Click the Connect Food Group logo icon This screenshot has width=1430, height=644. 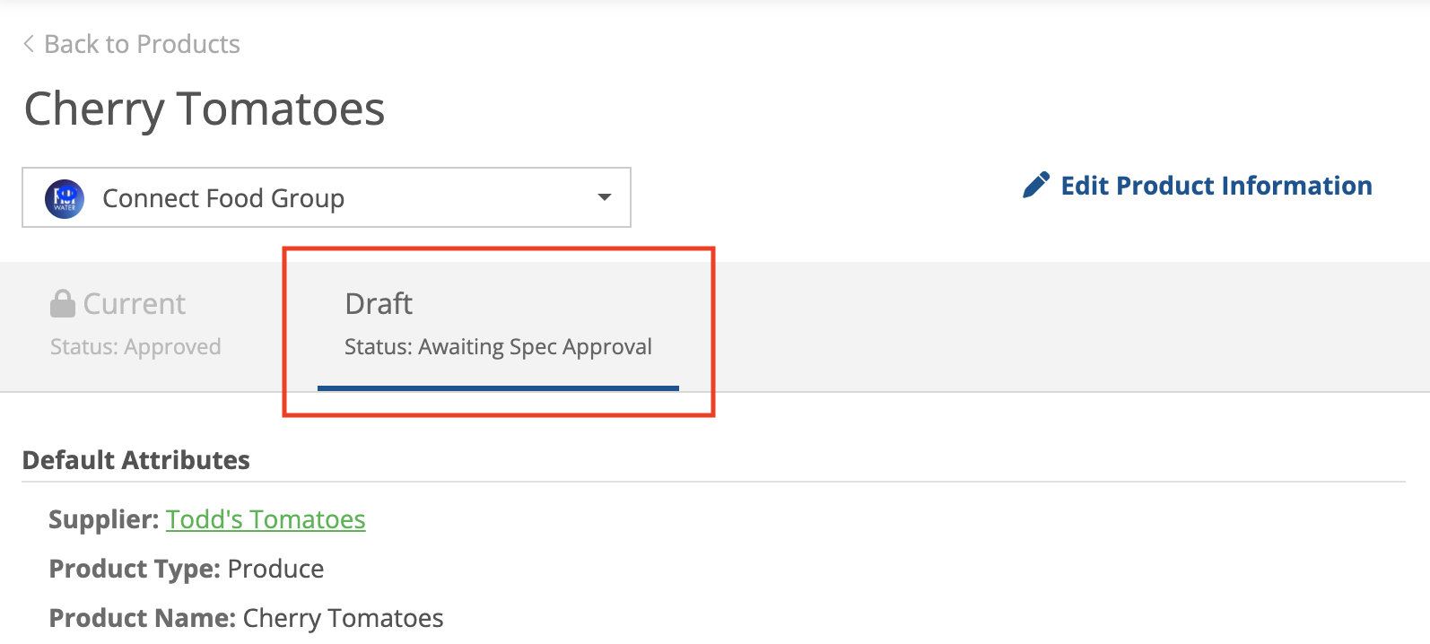(65, 198)
